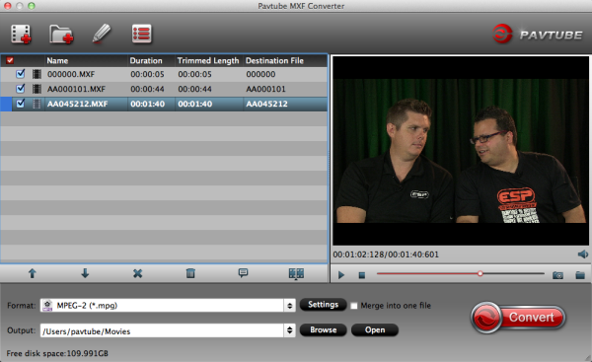This screenshot has height=362, width=592.
Task: Click the 00:01:40 trimmed length cell
Action: point(194,104)
